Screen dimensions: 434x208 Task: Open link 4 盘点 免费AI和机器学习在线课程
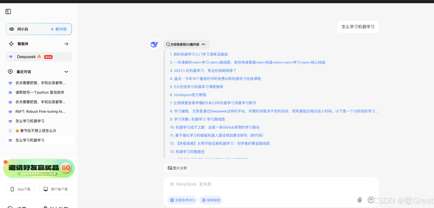tap(215, 79)
